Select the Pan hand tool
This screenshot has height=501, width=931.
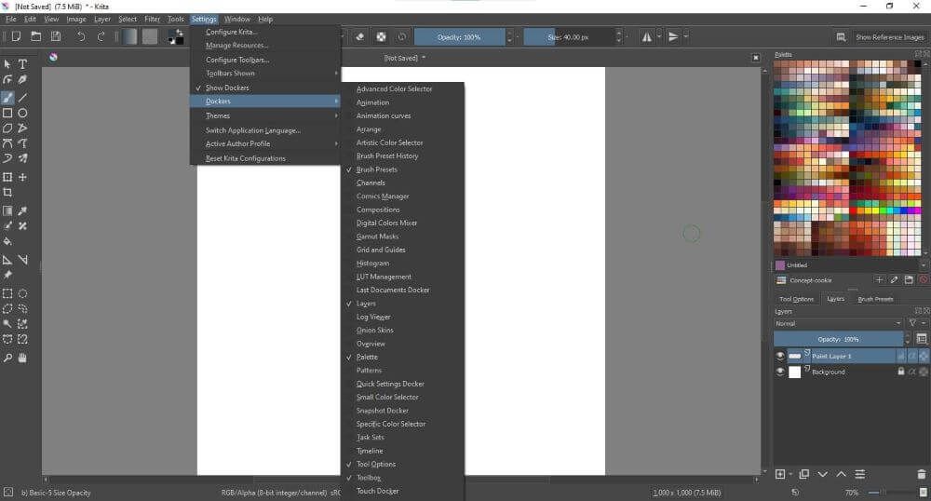click(x=22, y=358)
